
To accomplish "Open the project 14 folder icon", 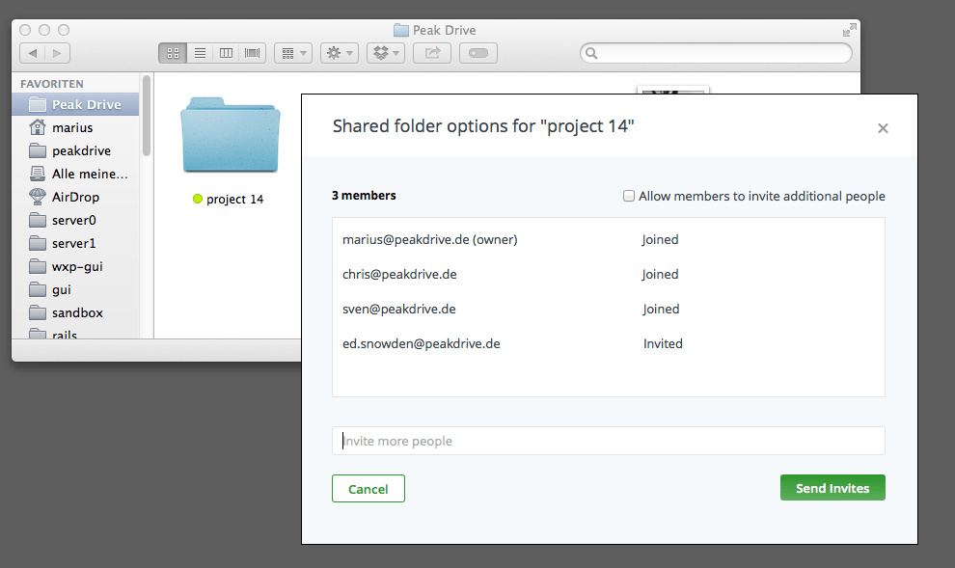I will [x=231, y=133].
